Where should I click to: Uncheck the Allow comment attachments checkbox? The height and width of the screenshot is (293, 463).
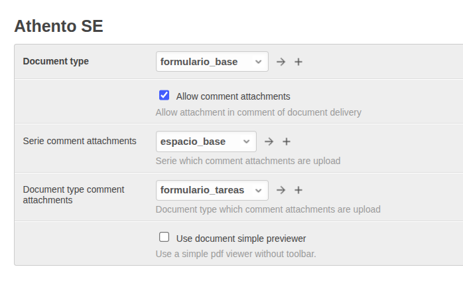point(165,96)
